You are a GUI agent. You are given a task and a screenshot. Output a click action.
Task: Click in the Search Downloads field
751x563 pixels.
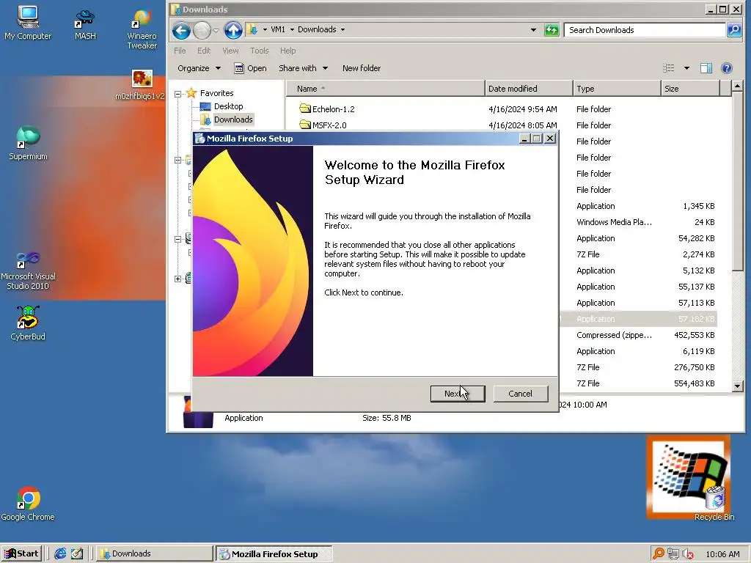(x=645, y=29)
